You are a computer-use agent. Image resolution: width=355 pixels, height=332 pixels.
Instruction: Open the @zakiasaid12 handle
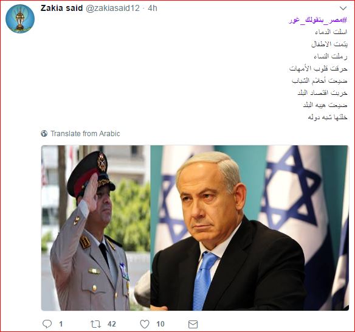pos(112,8)
